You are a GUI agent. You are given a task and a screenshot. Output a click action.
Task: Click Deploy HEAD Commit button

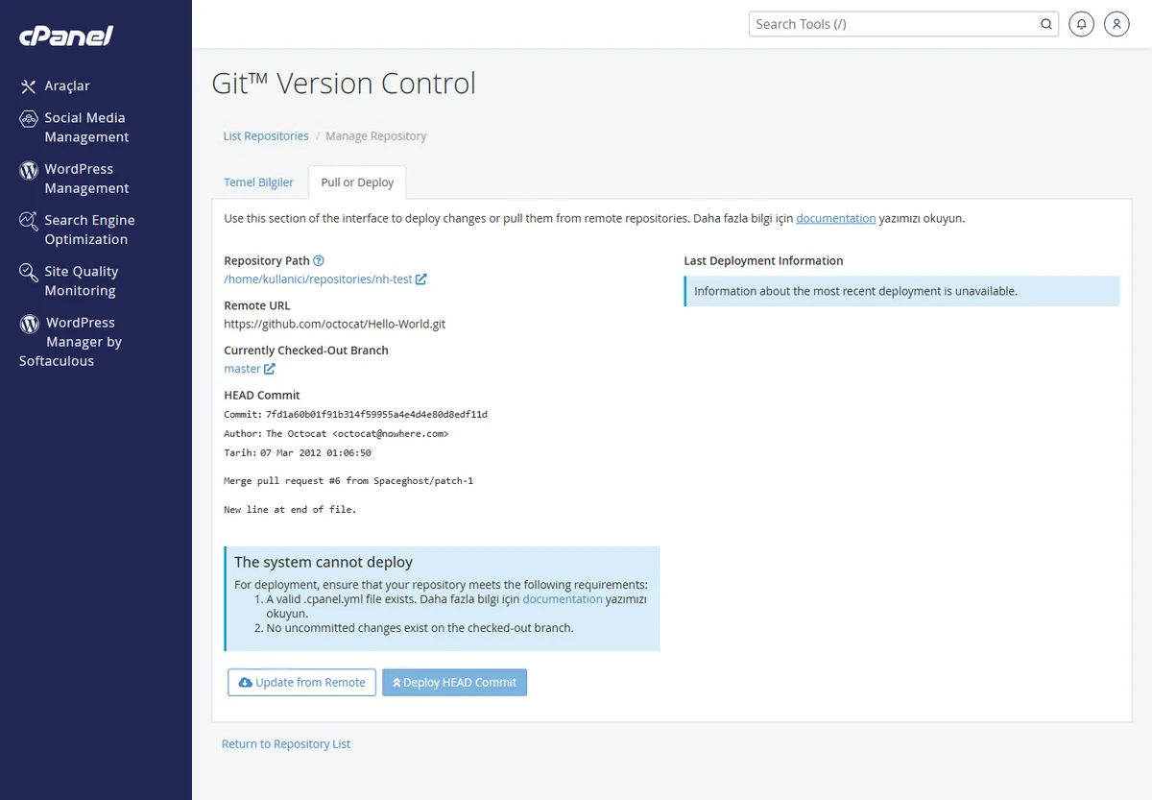click(454, 682)
